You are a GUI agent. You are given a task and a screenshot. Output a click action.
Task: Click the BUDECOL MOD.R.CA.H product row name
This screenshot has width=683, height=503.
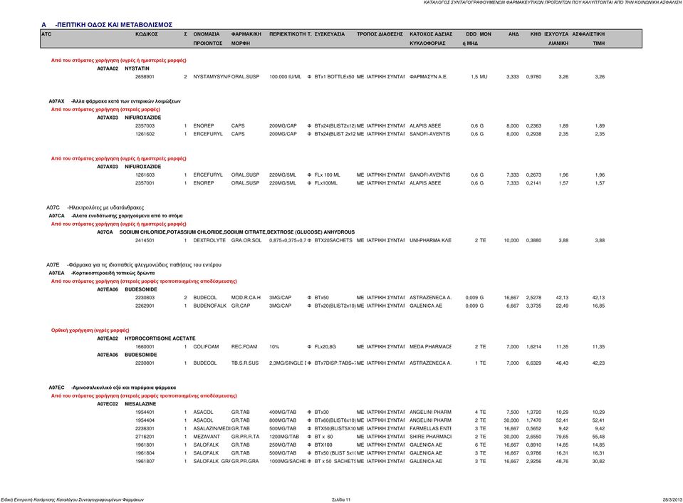click(x=204, y=298)
